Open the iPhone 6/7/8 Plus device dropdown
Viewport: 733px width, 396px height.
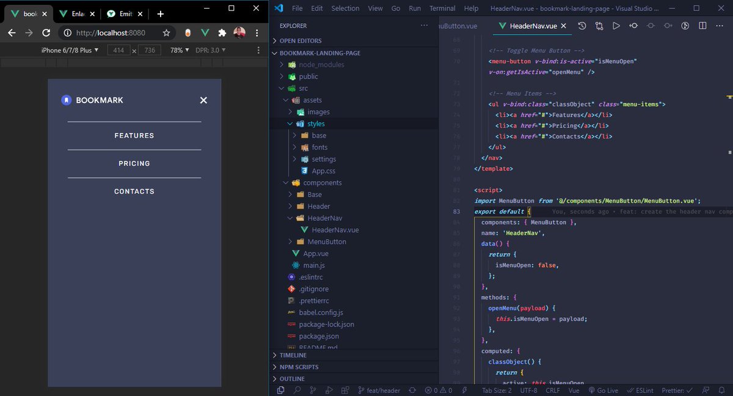(69, 49)
